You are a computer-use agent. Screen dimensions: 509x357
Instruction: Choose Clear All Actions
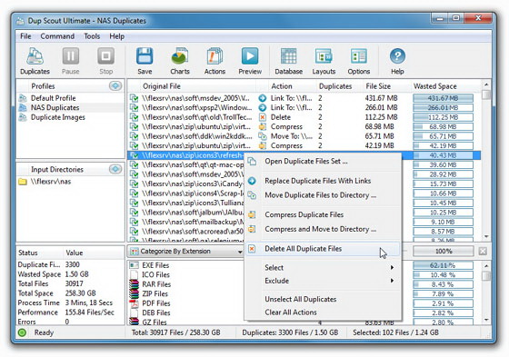click(x=323, y=312)
